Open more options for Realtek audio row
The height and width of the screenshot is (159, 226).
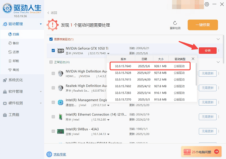pos(218,88)
